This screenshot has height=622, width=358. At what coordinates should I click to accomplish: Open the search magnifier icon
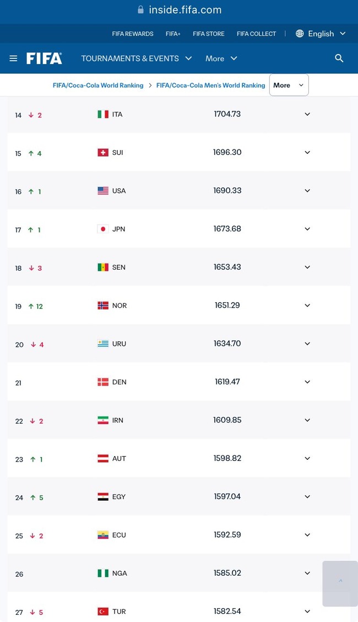point(339,58)
